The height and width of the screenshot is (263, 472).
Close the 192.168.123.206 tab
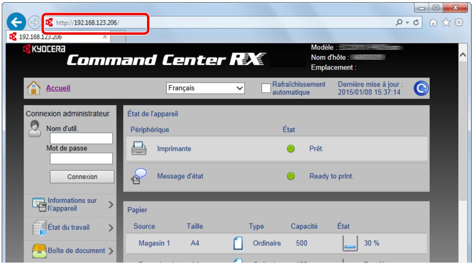pos(105,37)
